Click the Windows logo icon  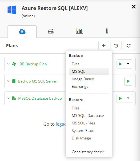tap(12, 10)
